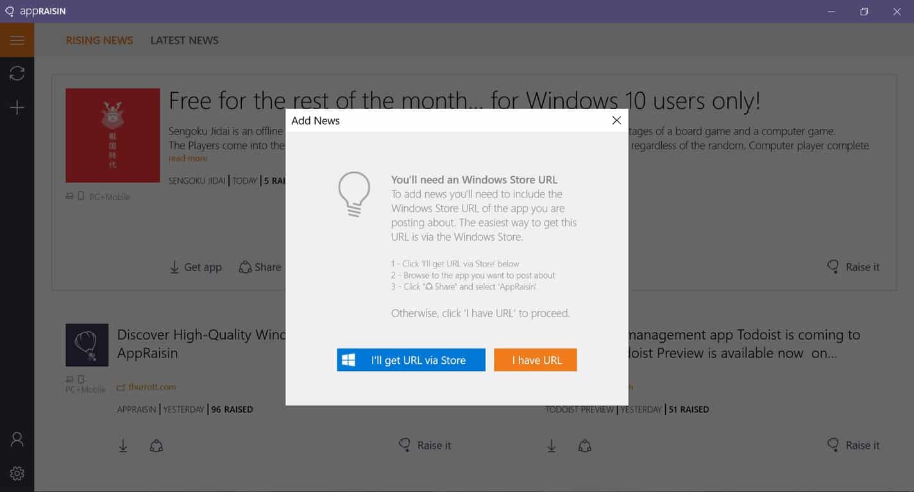Click Get app for Sengoku Jidai
This screenshot has height=492, width=914.
[196, 267]
